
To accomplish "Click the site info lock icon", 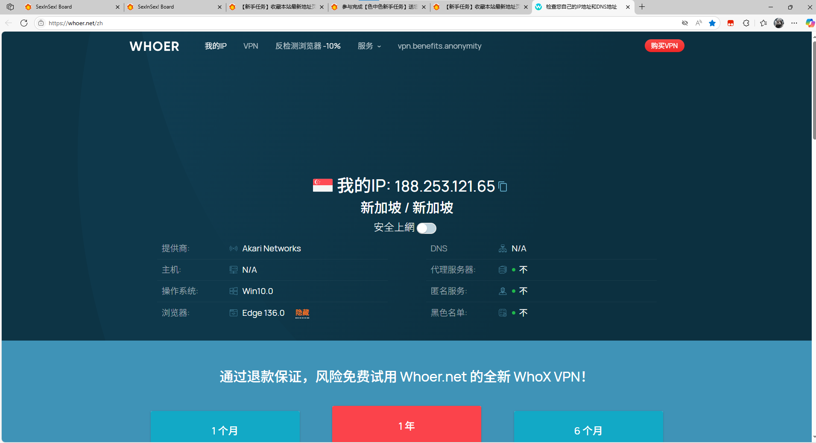I will click(x=41, y=23).
